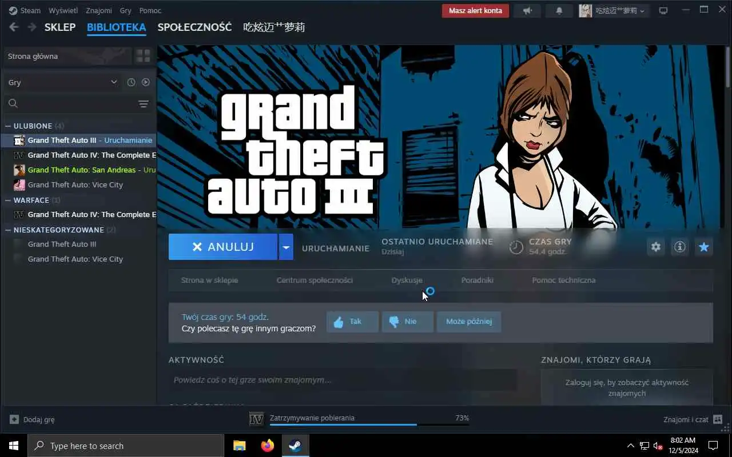
Task: Open the Windows Start menu
Action: click(14, 446)
